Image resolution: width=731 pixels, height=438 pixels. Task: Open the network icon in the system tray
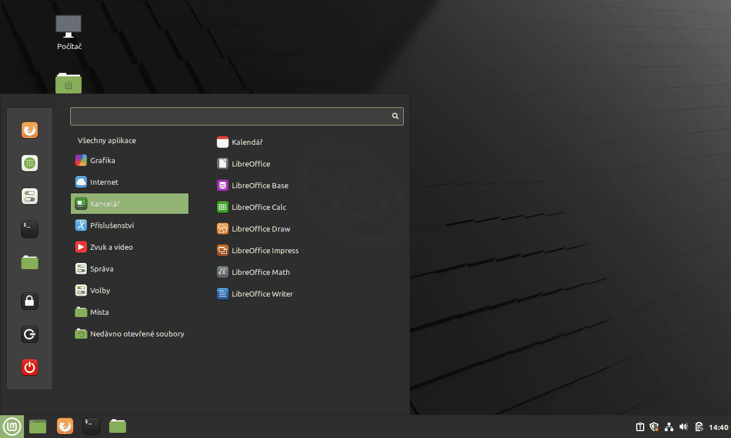[668, 426]
